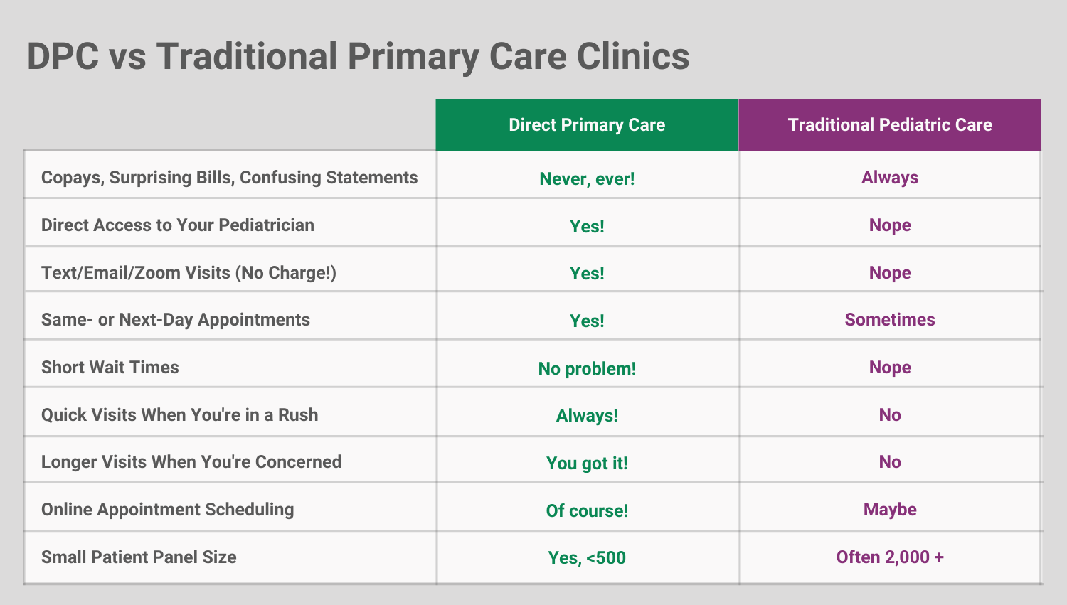Screen dimensions: 1067x605
Task: Click Quick Visits When You're in a Rush
Action: point(180,415)
